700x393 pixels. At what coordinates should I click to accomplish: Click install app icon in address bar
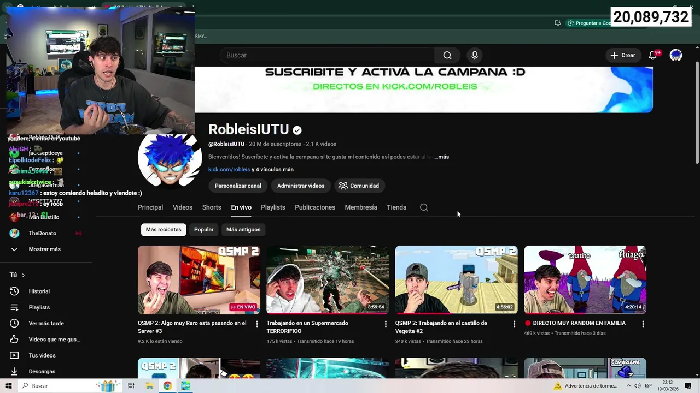557,23
